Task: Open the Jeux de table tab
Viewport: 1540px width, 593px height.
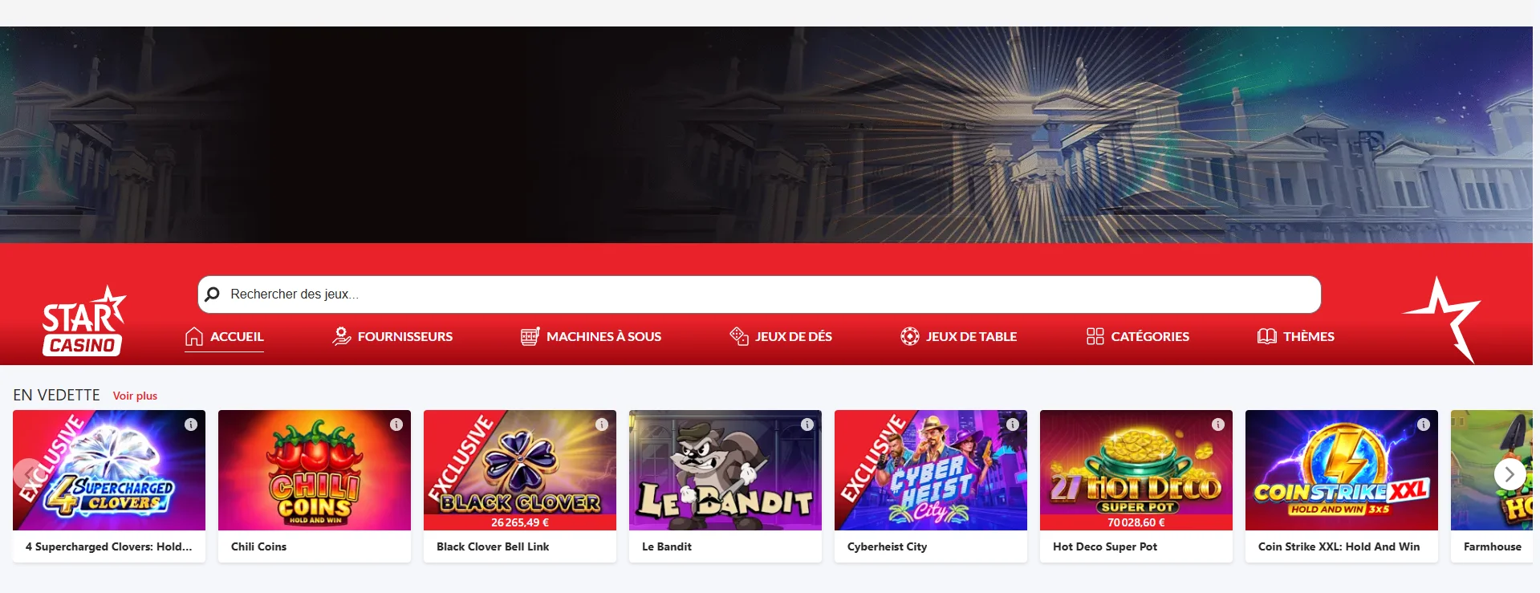Action: tap(958, 336)
